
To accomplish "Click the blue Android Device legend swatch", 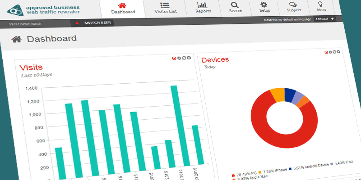I will 290,169.
